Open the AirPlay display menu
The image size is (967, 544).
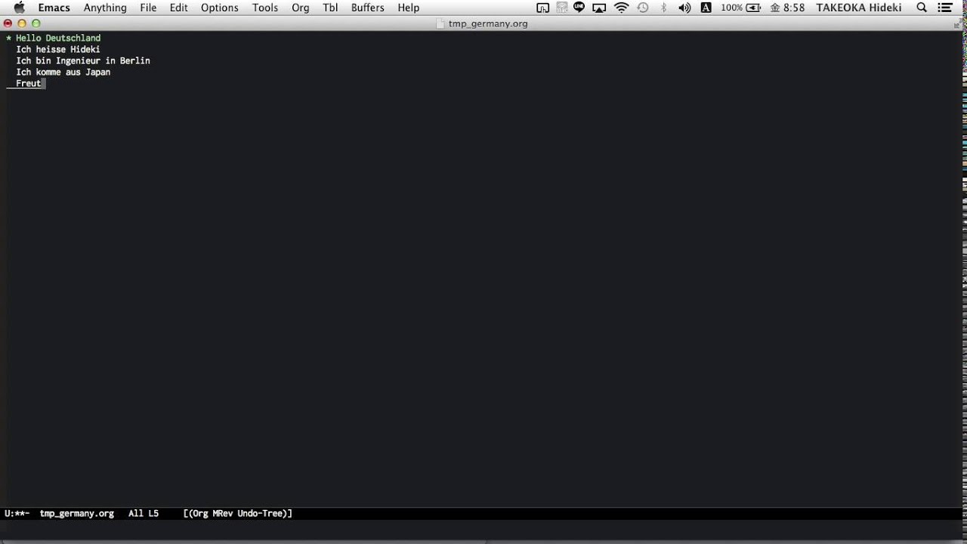coord(599,8)
